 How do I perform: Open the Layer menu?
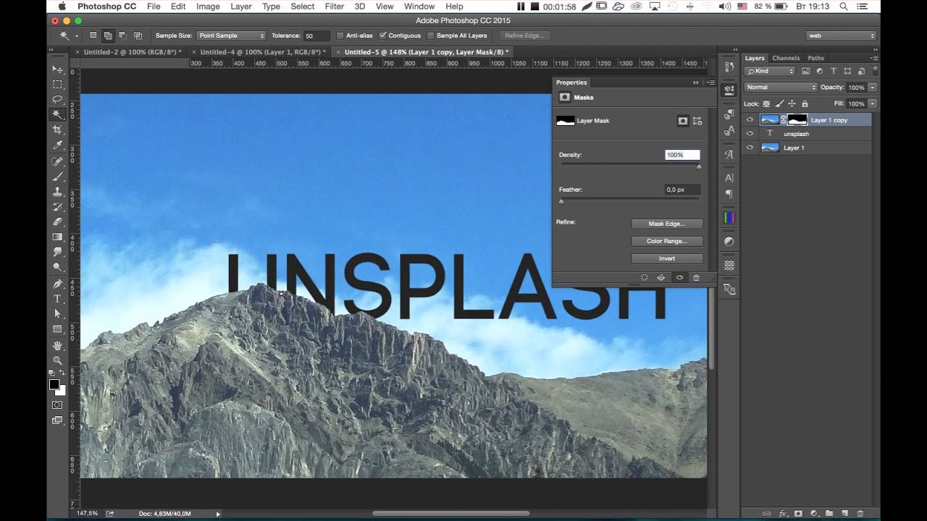click(x=241, y=7)
